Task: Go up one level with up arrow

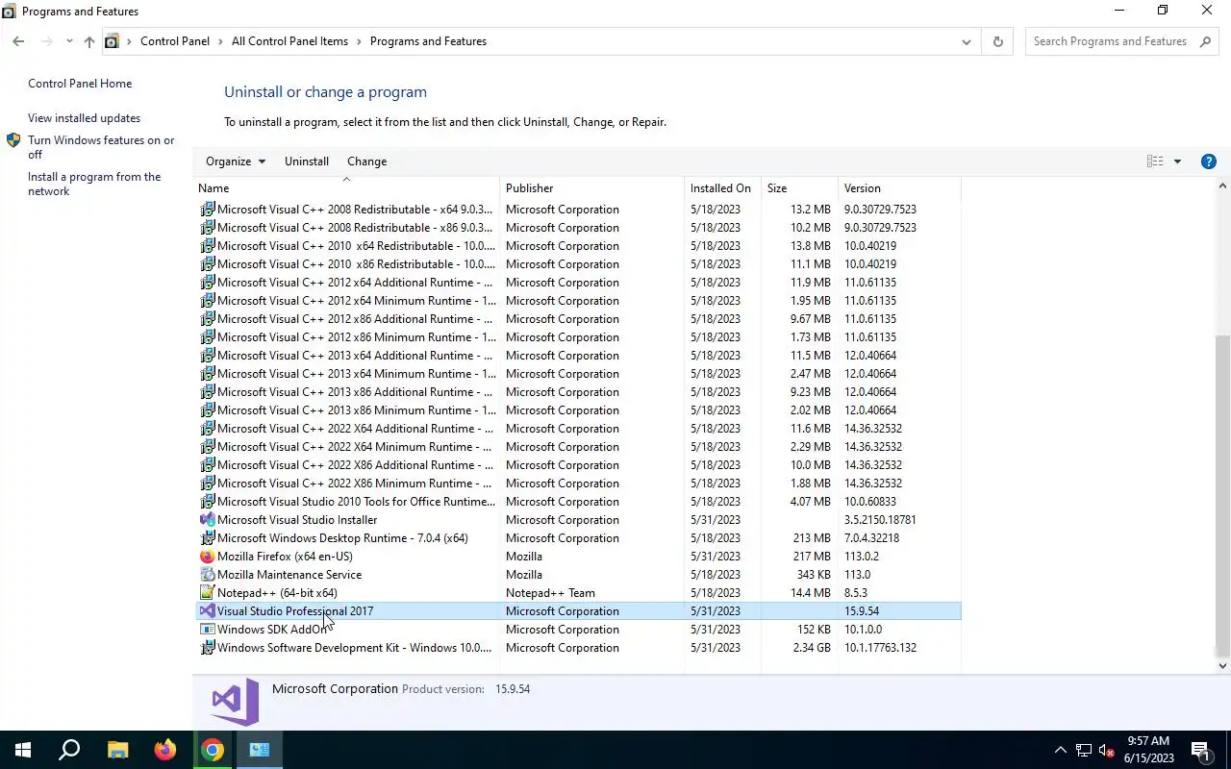Action: point(89,41)
